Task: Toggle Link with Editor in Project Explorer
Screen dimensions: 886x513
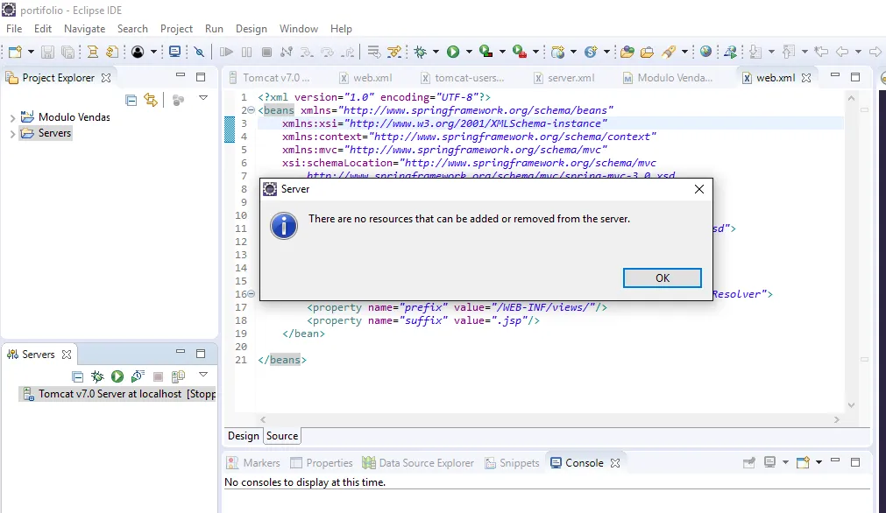Action: (x=150, y=100)
